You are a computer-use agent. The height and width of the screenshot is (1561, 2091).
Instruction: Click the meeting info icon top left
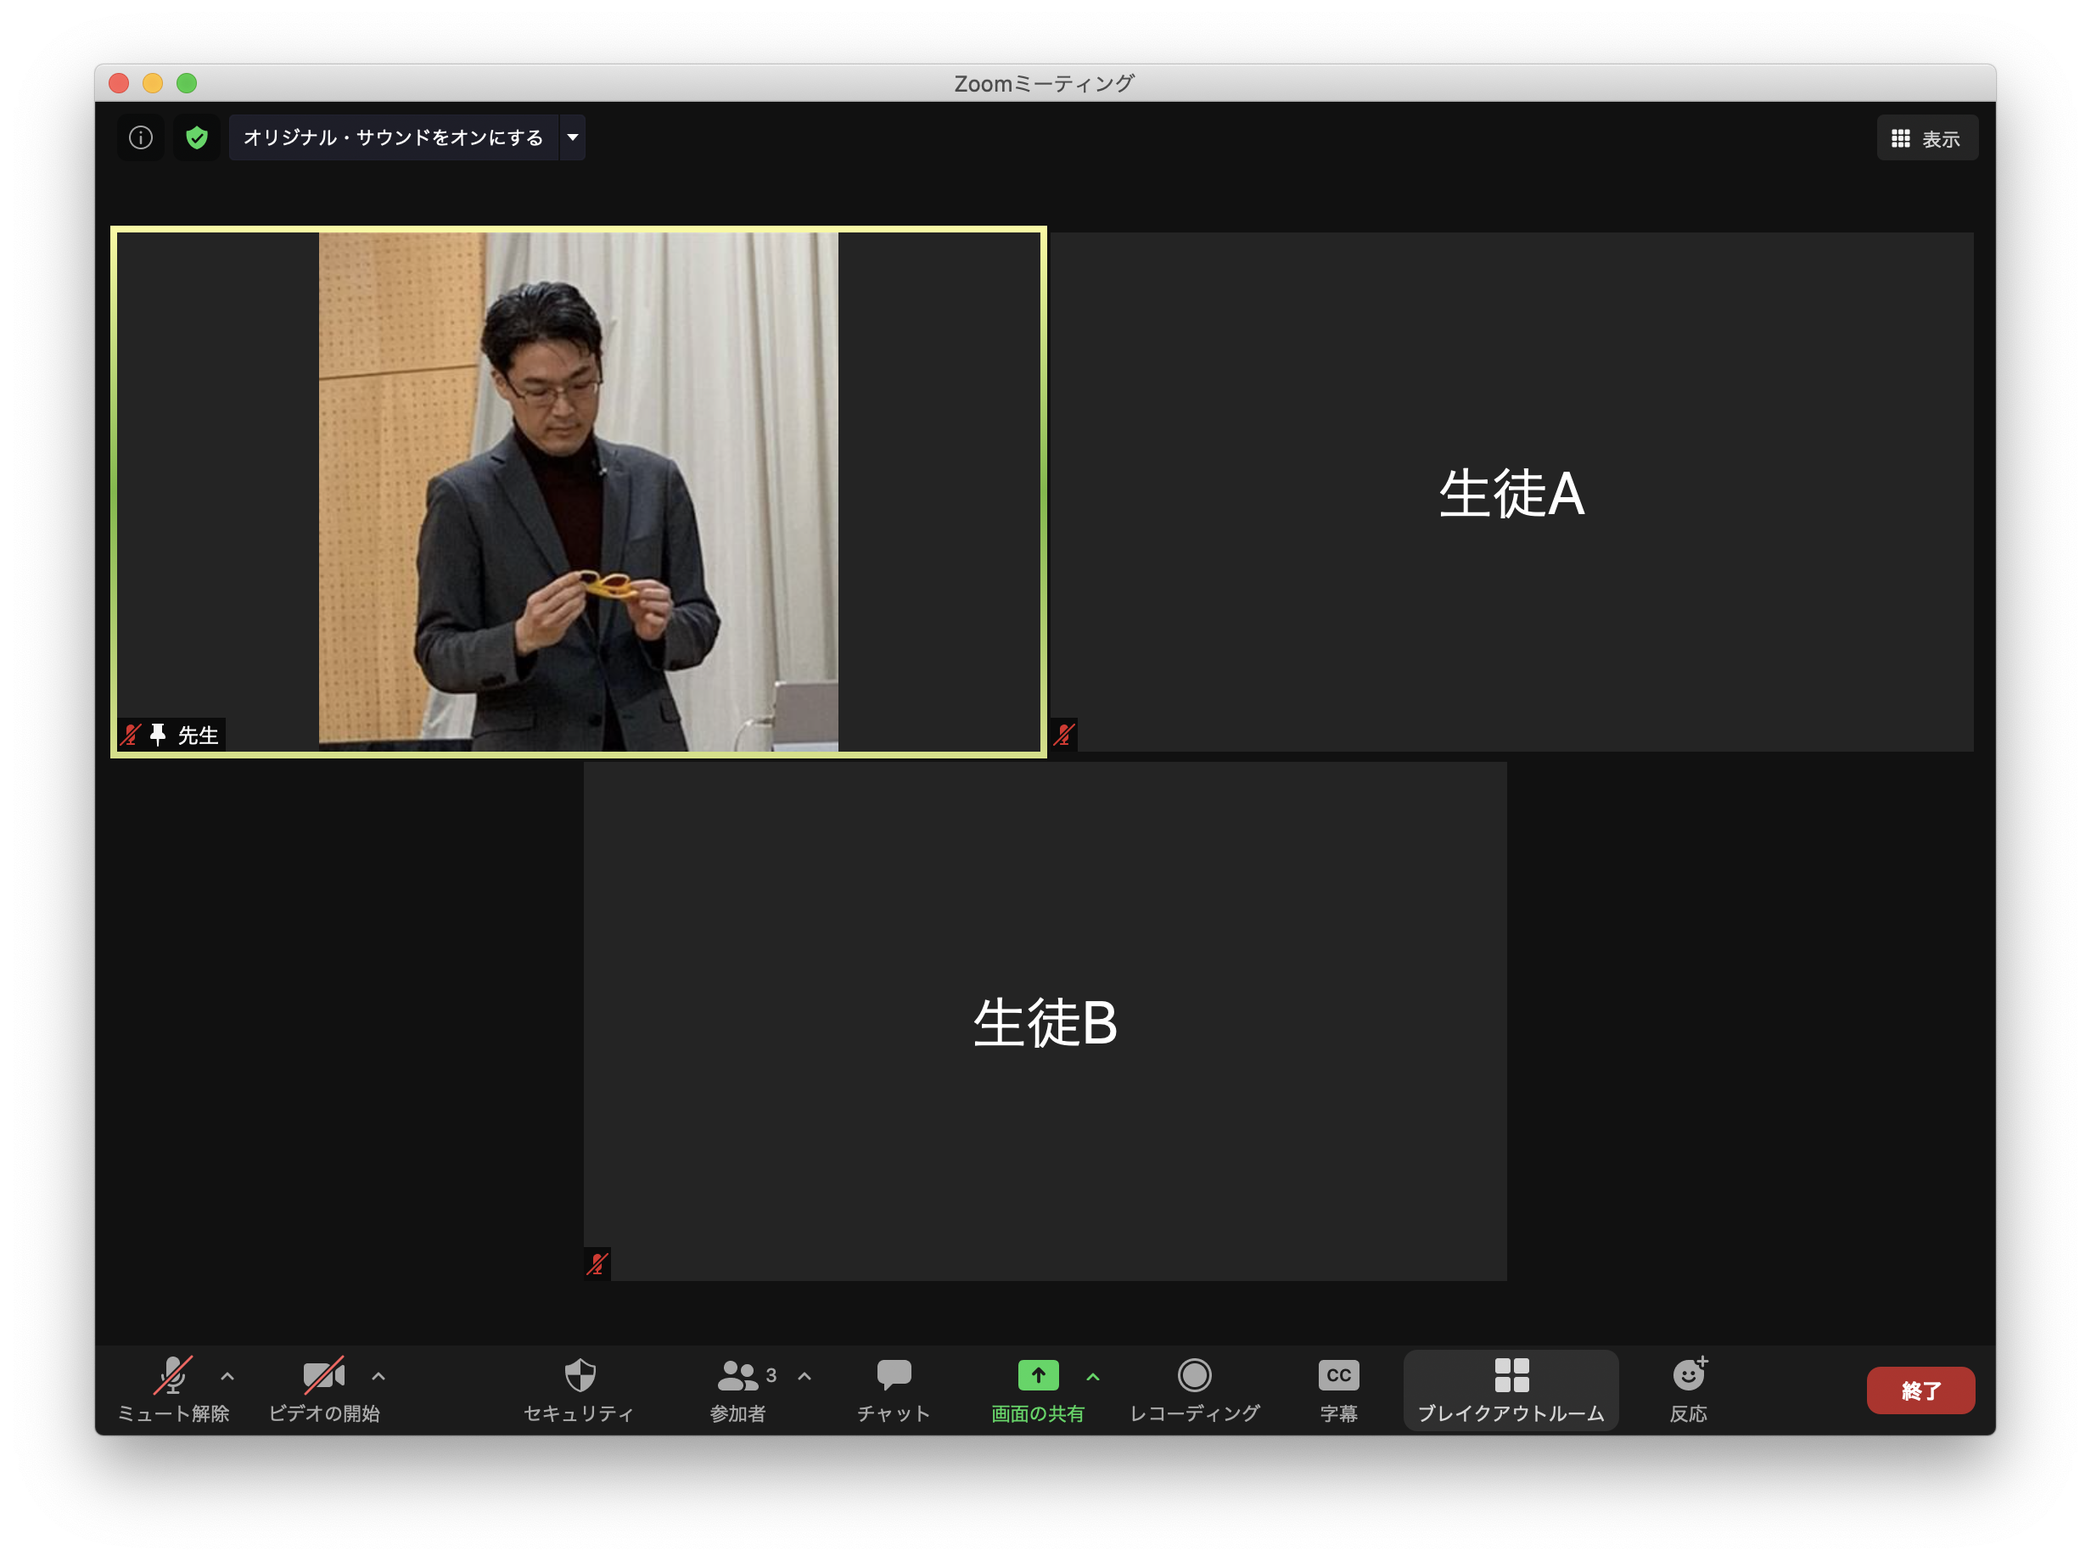[140, 137]
